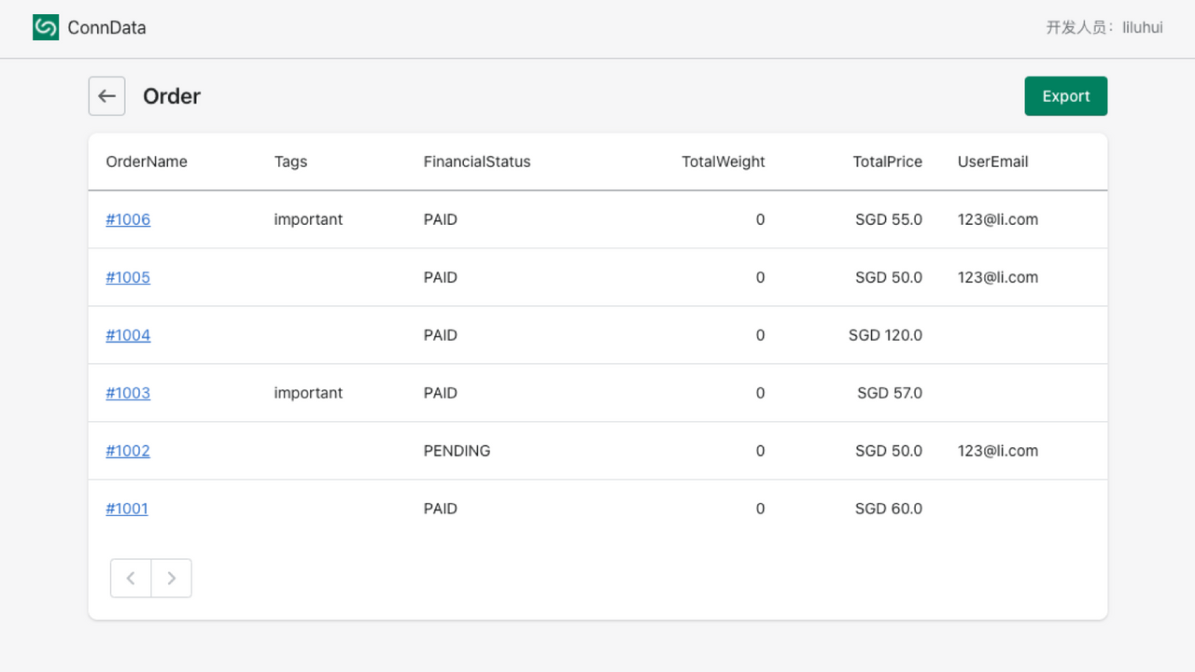Click the SGD 60.0 price cell
The height and width of the screenshot is (672, 1195).
coord(889,509)
